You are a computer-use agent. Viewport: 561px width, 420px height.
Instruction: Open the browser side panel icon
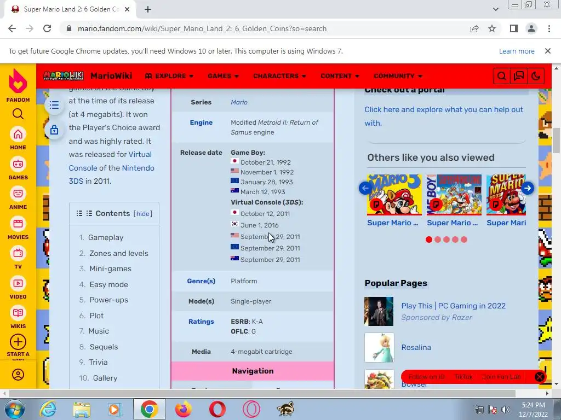[514, 28]
